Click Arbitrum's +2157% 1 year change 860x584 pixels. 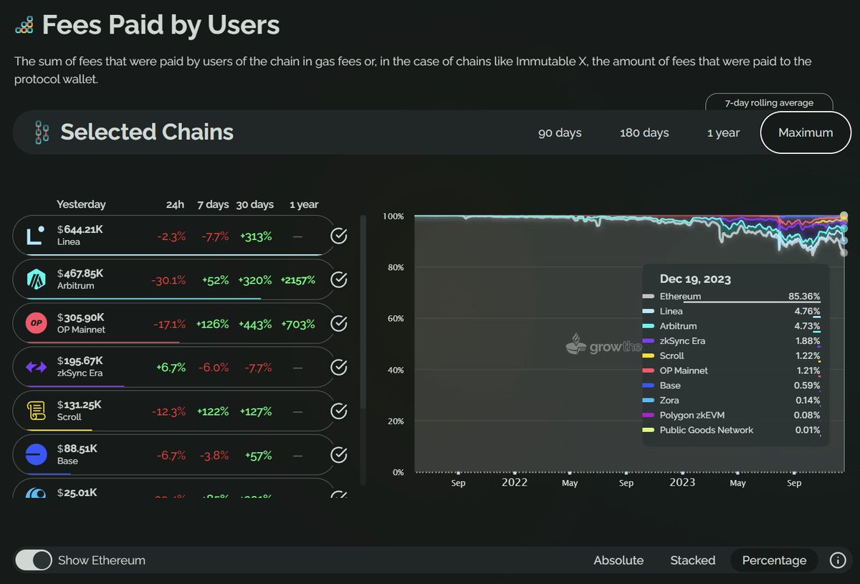(x=297, y=280)
